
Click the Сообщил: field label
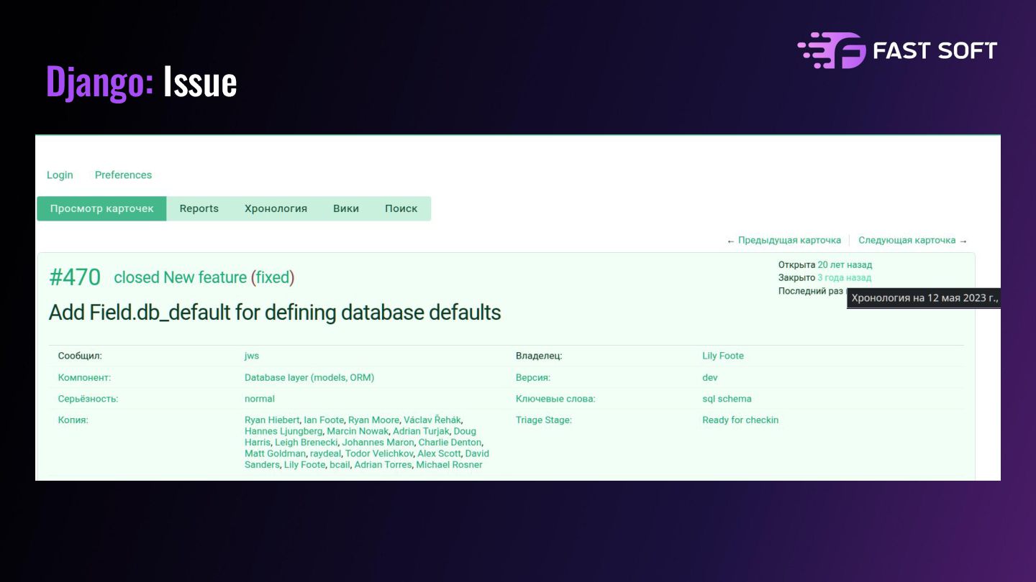[x=80, y=356]
